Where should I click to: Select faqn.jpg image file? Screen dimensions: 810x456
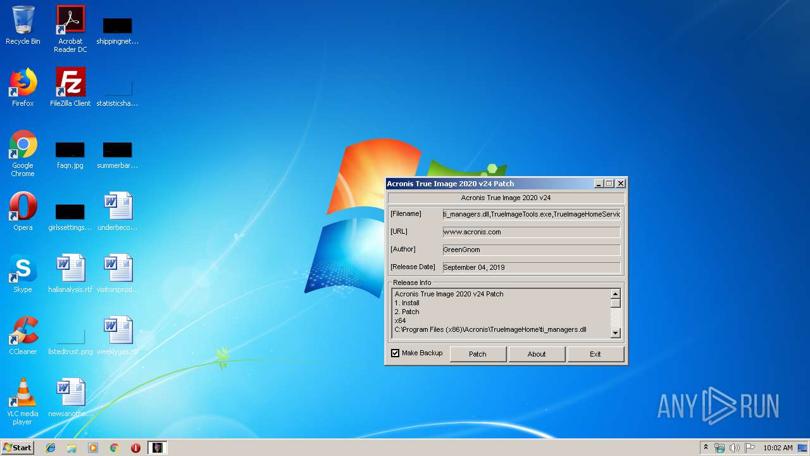click(x=70, y=155)
